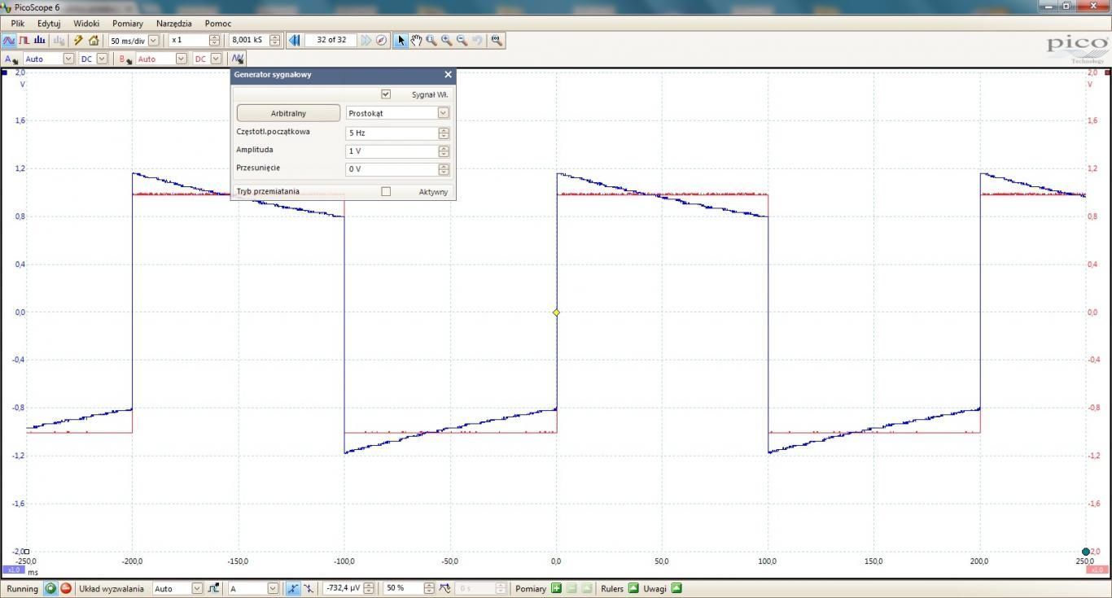Click the Arbitralny button

pyautogui.click(x=288, y=113)
